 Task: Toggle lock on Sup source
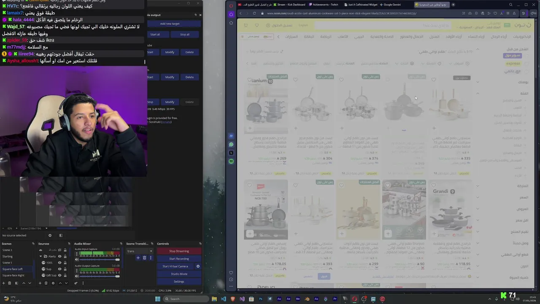[x=65, y=269]
